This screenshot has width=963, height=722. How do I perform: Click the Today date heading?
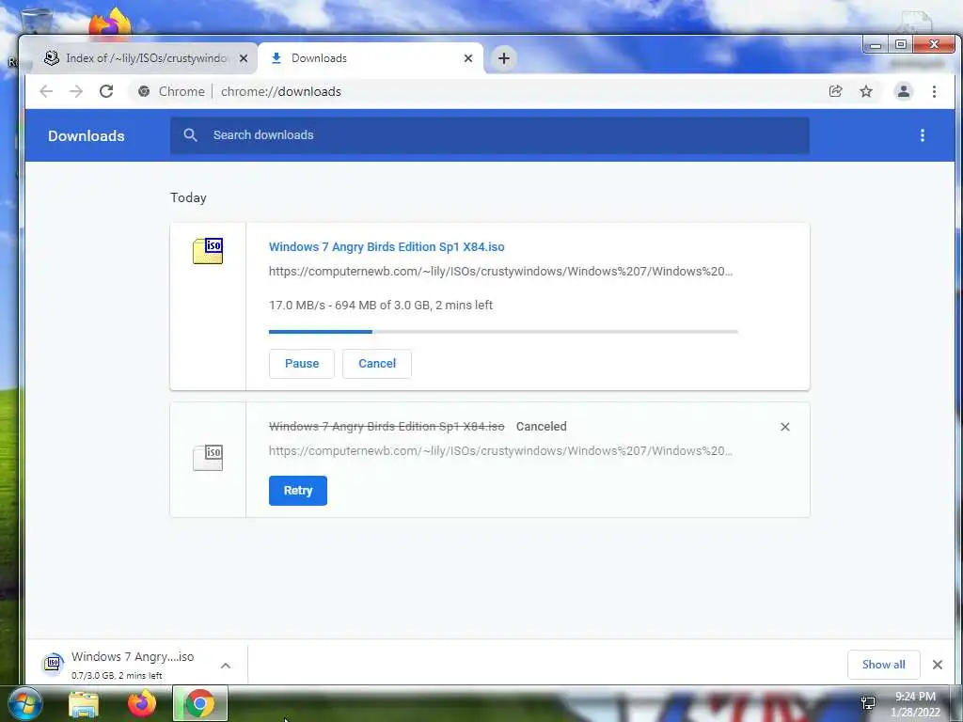[x=188, y=197]
